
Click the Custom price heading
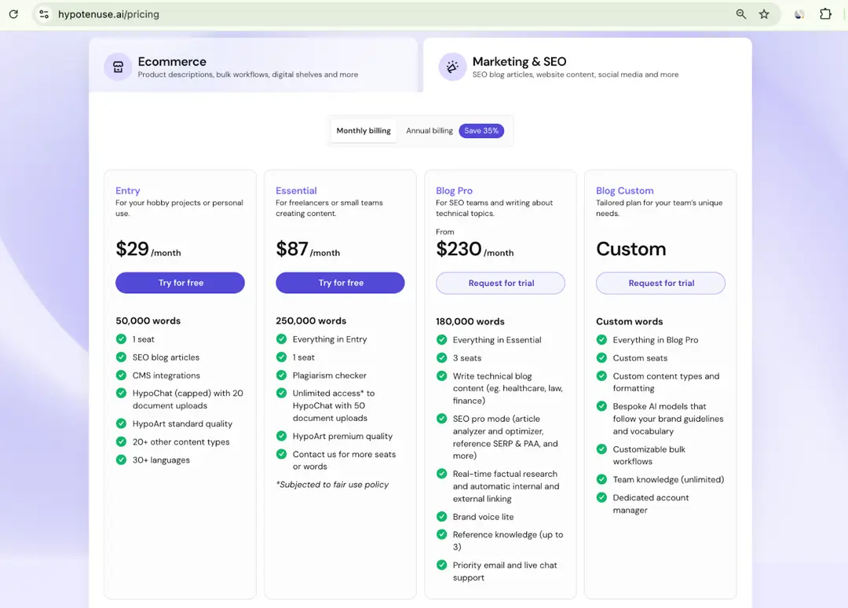[x=631, y=249]
